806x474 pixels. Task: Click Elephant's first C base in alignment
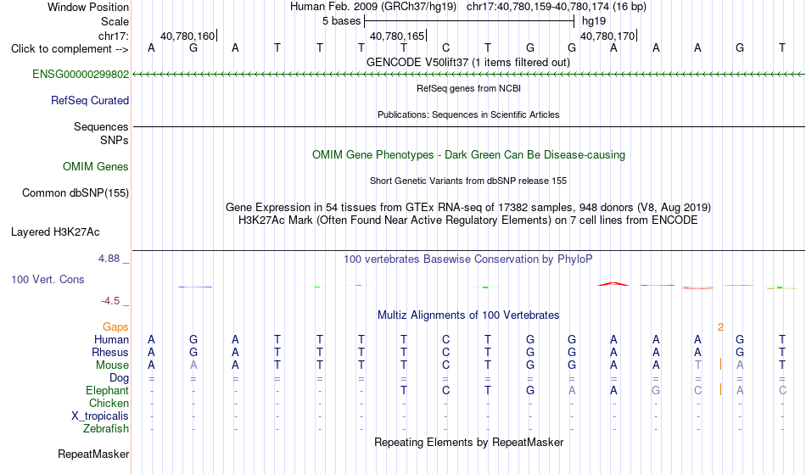pyautogui.click(x=445, y=391)
